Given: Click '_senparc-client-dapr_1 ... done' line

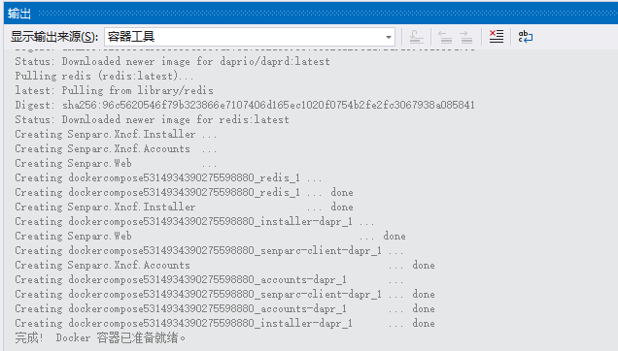Looking at the screenshot, I should pyautogui.click(x=224, y=295).
